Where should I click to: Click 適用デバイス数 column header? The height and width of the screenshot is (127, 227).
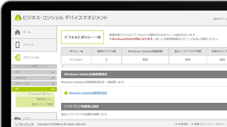(106, 51)
